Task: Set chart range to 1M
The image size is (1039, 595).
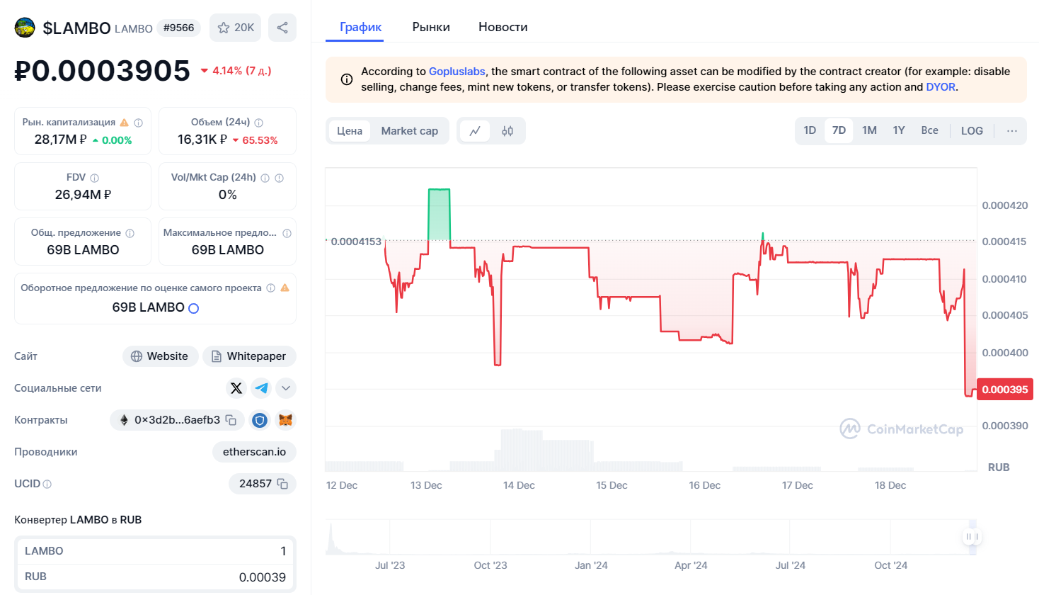Action: point(869,130)
